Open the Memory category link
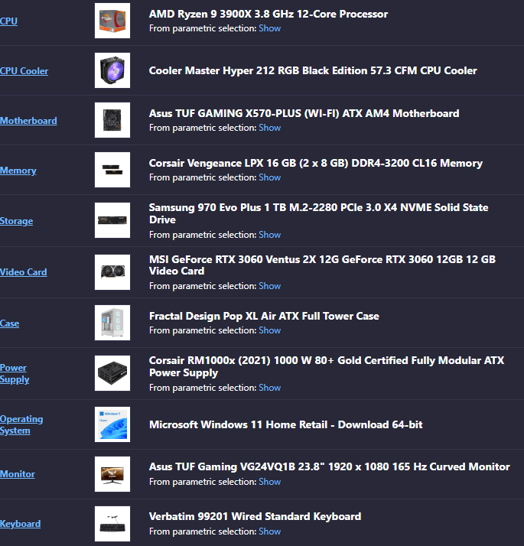 (18, 171)
